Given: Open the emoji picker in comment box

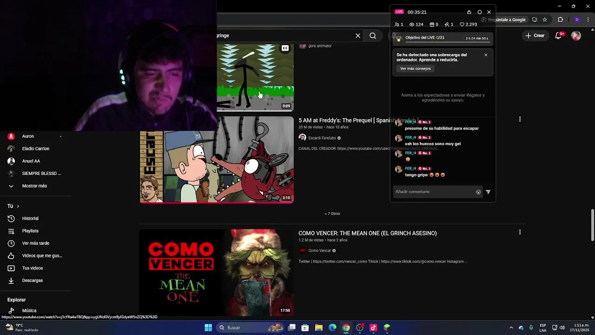Looking at the screenshot, I should (x=478, y=192).
